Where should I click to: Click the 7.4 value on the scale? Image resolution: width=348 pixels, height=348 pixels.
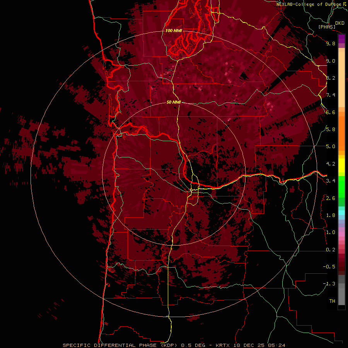[x=331, y=95]
